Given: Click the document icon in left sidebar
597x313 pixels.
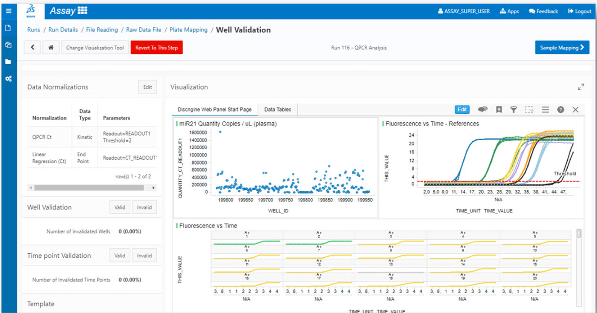Looking at the screenshot, I should click(8, 28).
